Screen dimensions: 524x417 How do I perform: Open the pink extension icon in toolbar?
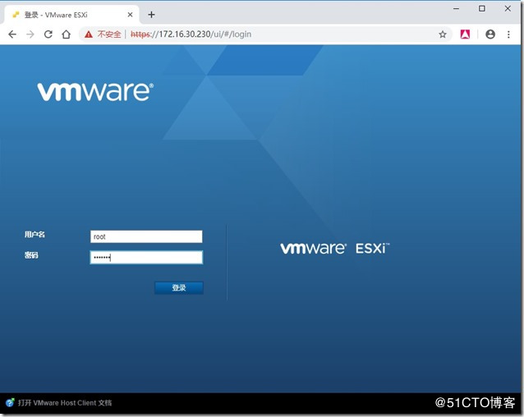tap(465, 34)
